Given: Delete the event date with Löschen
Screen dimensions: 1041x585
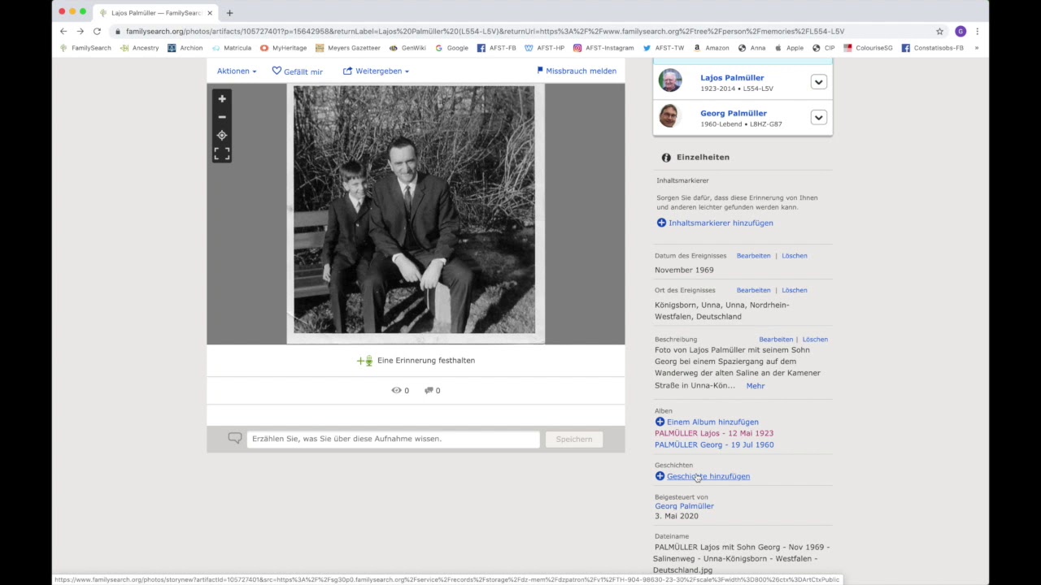Looking at the screenshot, I should (795, 256).
